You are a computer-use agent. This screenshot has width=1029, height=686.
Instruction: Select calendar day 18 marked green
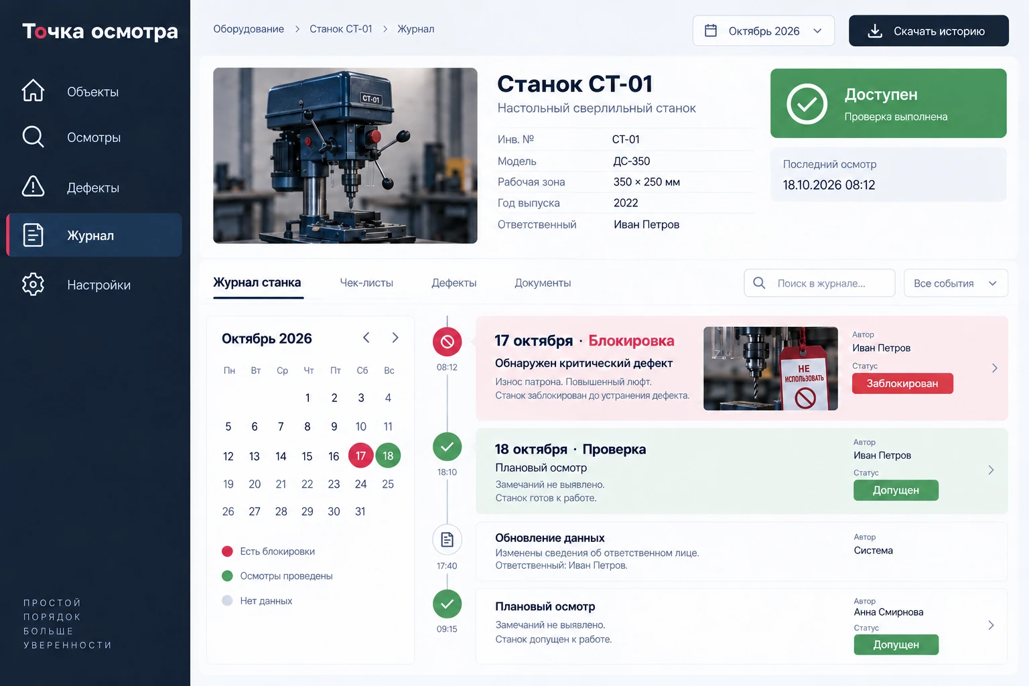(x=388, y=456)
